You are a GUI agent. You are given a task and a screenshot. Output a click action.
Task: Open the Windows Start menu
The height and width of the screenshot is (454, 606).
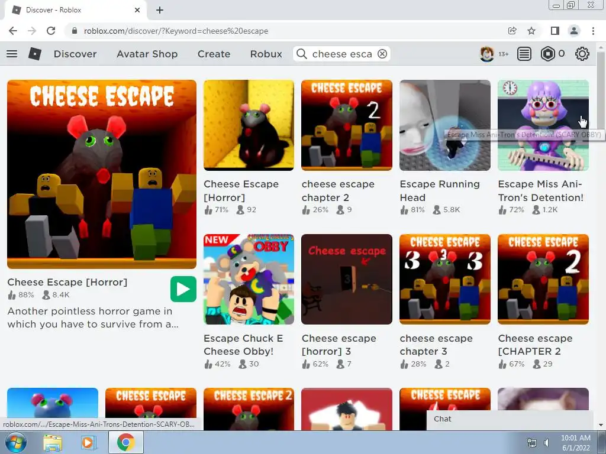coord(16,442)
